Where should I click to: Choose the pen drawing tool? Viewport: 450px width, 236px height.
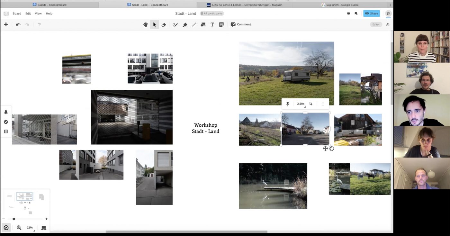point(175,24)
